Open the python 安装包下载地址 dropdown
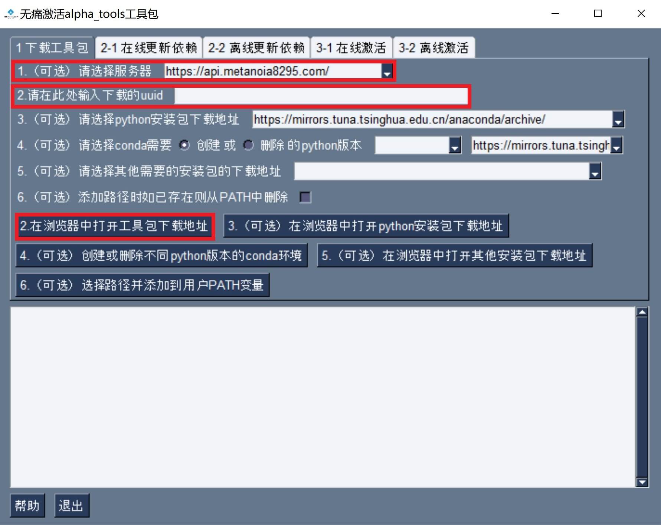Image resolution: width=661 pixels, height=525 pixels. coord(617,119)
